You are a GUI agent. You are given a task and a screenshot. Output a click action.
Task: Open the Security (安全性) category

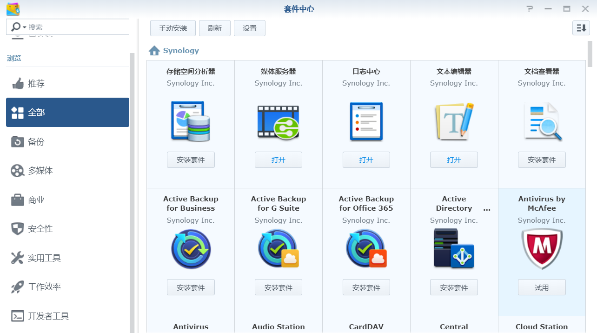[67, 229]
